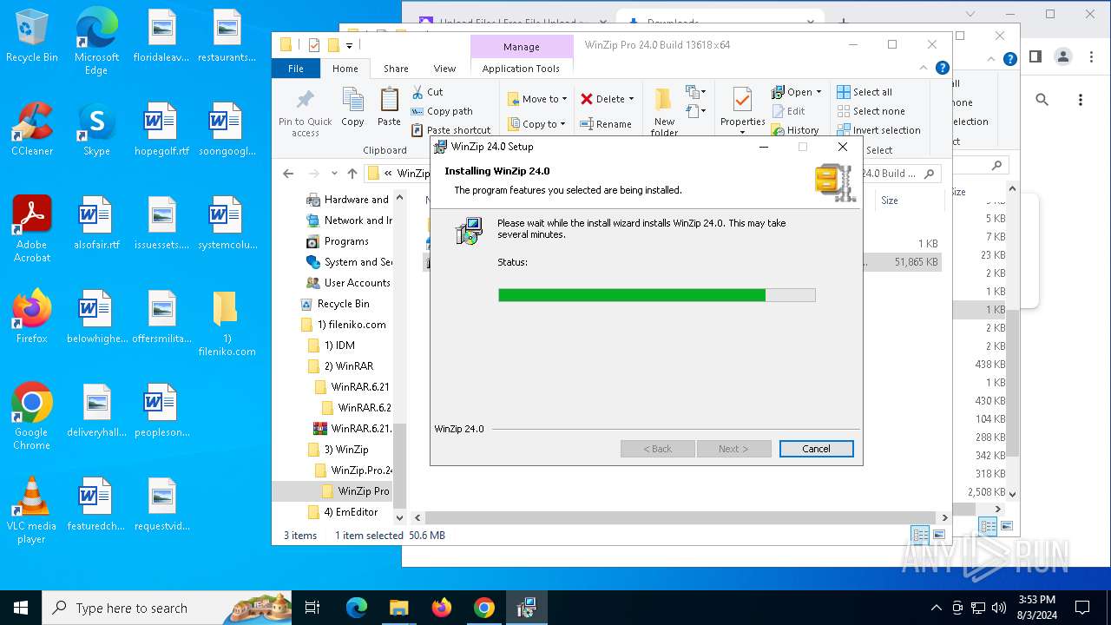Switch to the Share ribbon tab

point(396,69)
